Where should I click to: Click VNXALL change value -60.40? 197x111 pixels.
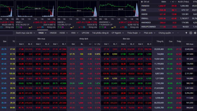point(174,18)
